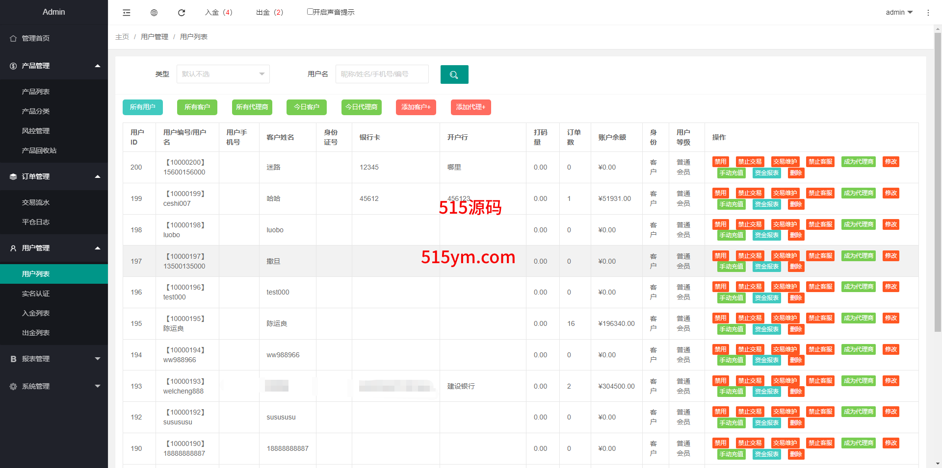Click the home icon for 管理首页

[x=13, y=38]
